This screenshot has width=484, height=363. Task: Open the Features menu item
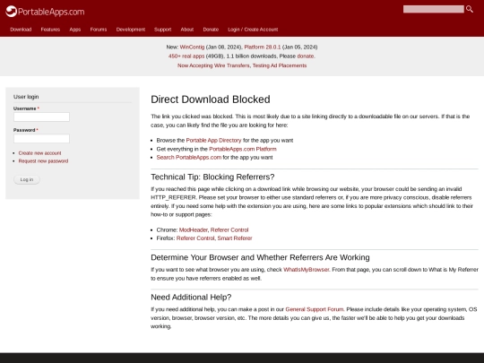50,30
